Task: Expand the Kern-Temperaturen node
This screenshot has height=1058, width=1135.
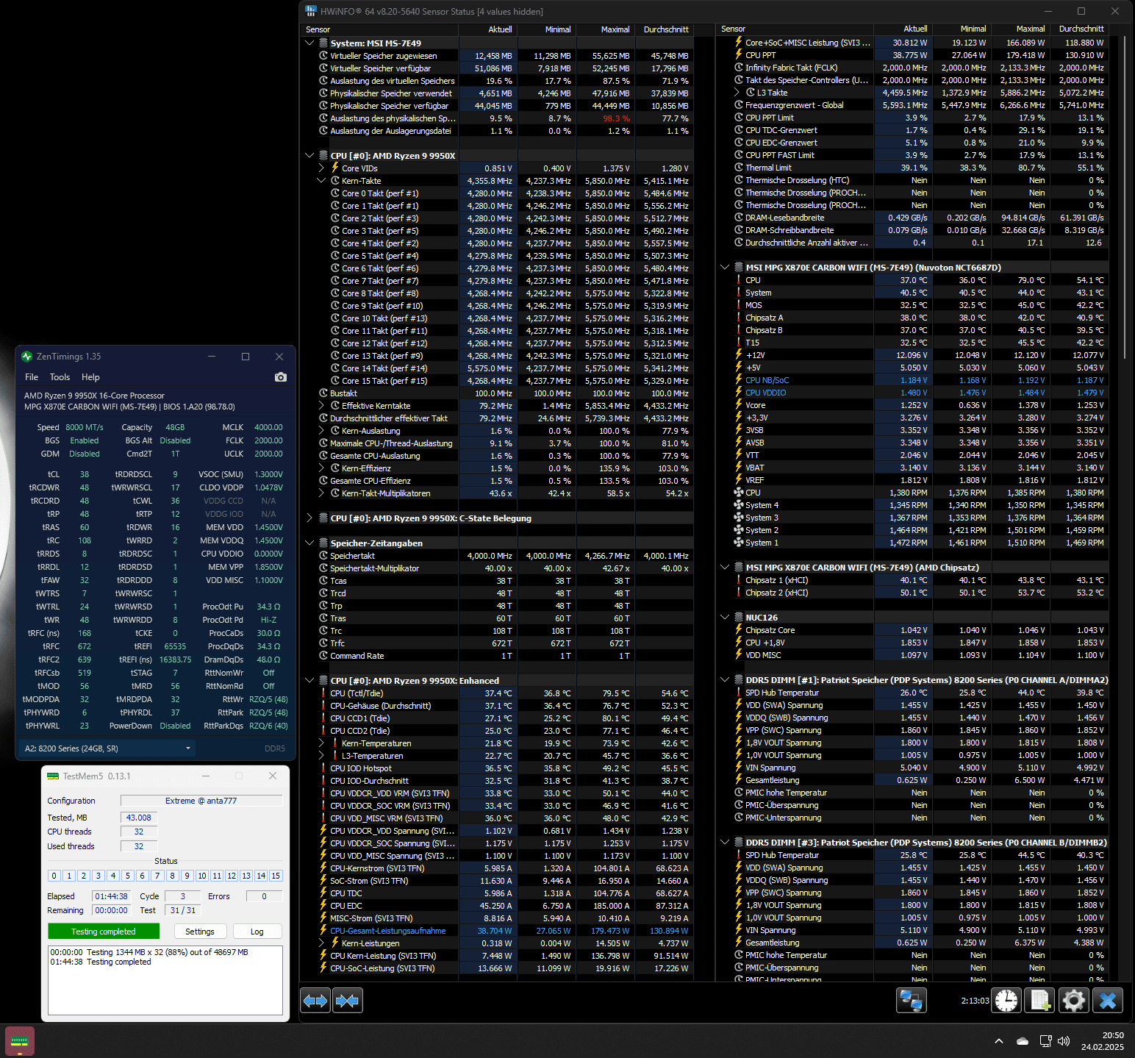Action: (321, 743)
